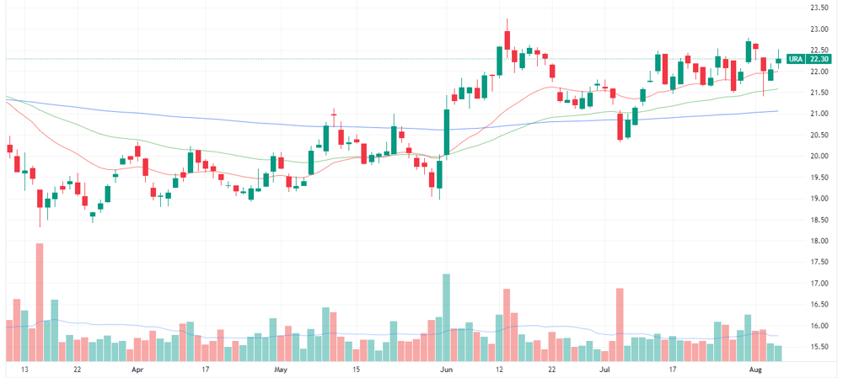Select the 20.00 price axis label
The height and width of the screenshot is (378, 843).
pyautogui.click(x=817, y=157)
